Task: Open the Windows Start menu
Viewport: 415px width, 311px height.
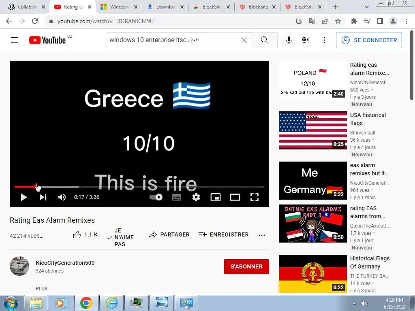Action: (x=11, y=303)
